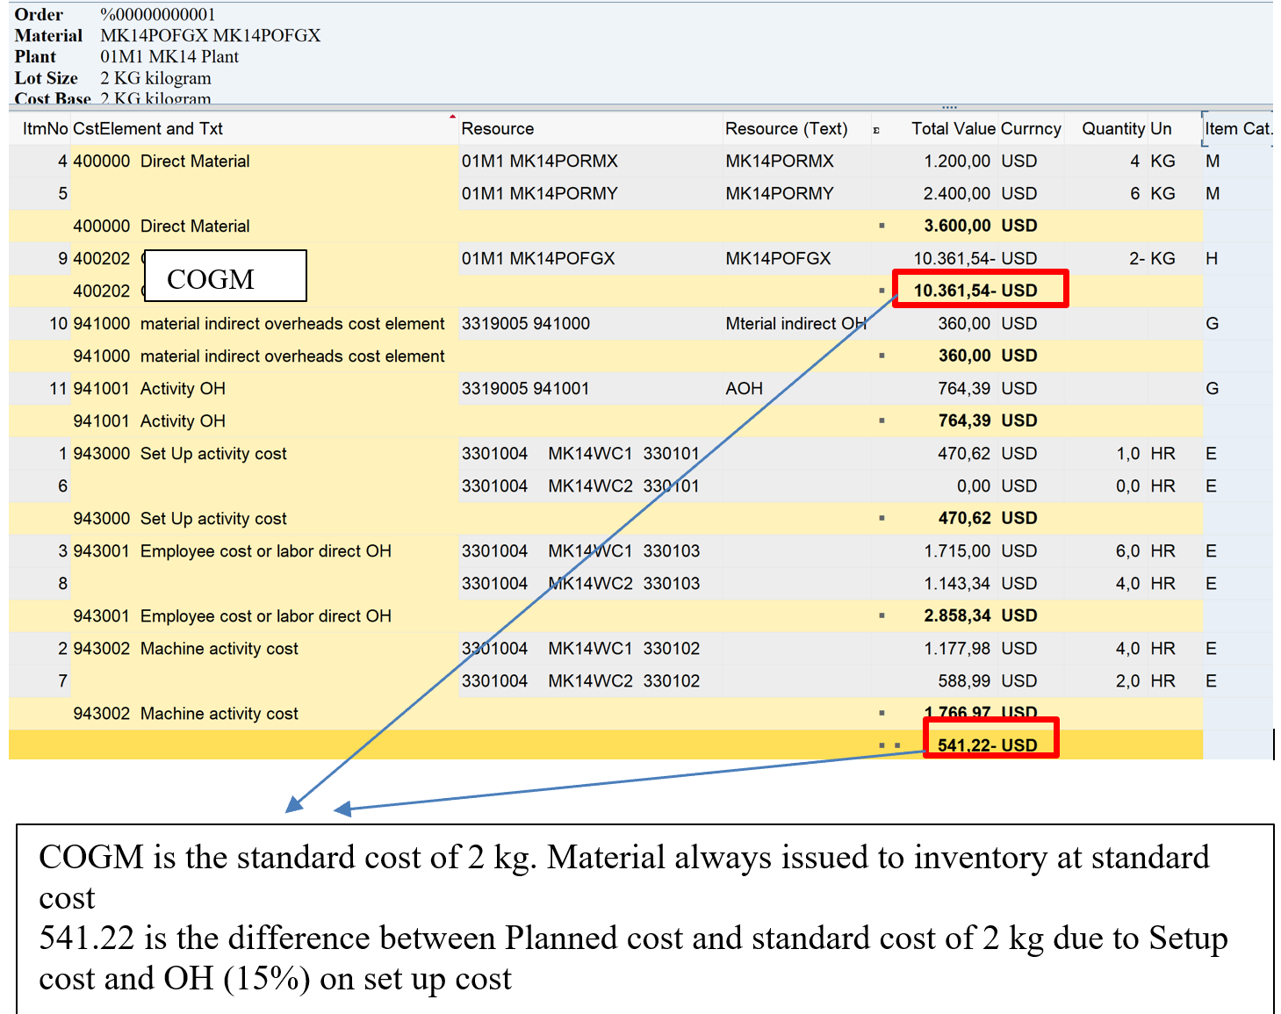Collapse the 360,00 material indirect overheads subtotal
Image resolution: width=1281 pixels, height=1014 pixels.
[x=882, y=356]
